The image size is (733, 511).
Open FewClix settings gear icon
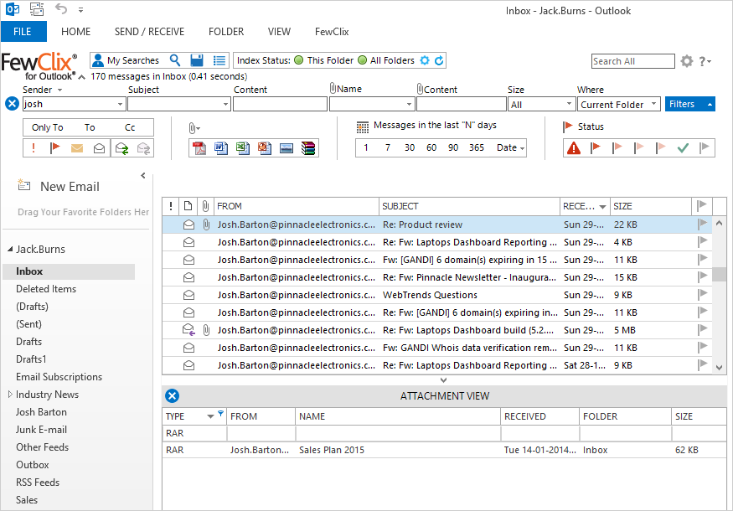[x=687, y=61]
